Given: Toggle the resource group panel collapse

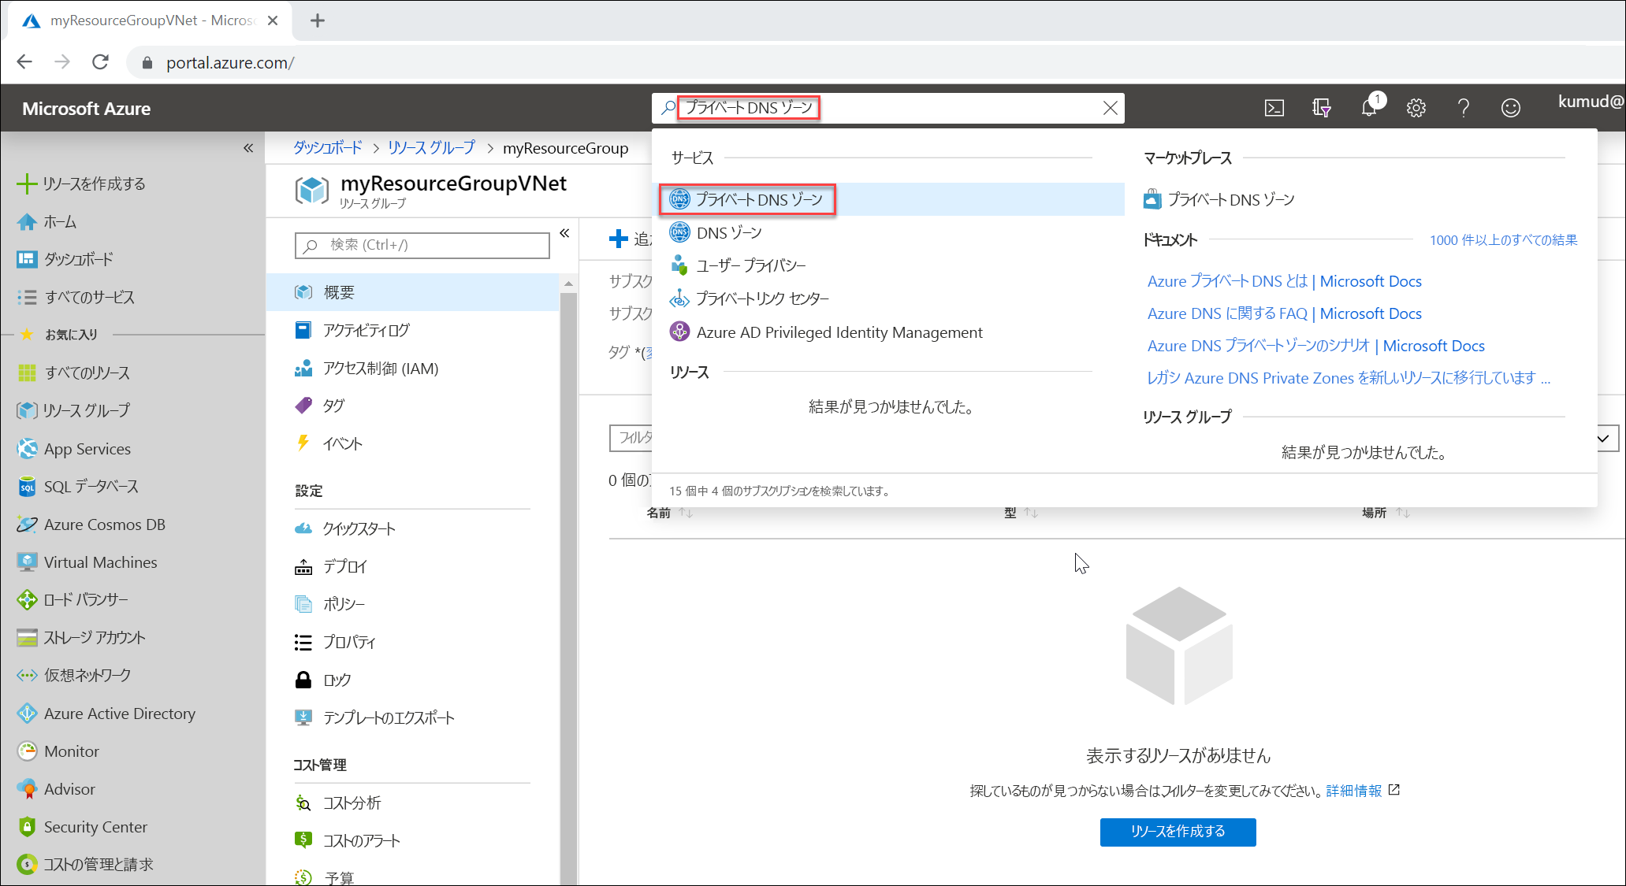Looking at the screenshot, I should click(566, 233).
